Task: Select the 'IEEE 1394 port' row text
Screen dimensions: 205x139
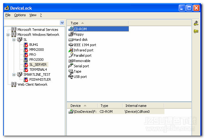Action: click(85, 45)
